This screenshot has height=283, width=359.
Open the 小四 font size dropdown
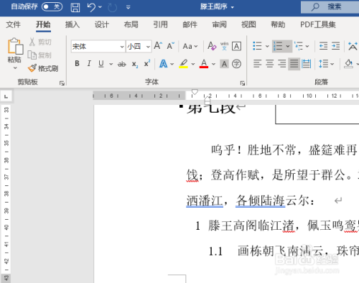pyautogui.click(x=148, y=47)
